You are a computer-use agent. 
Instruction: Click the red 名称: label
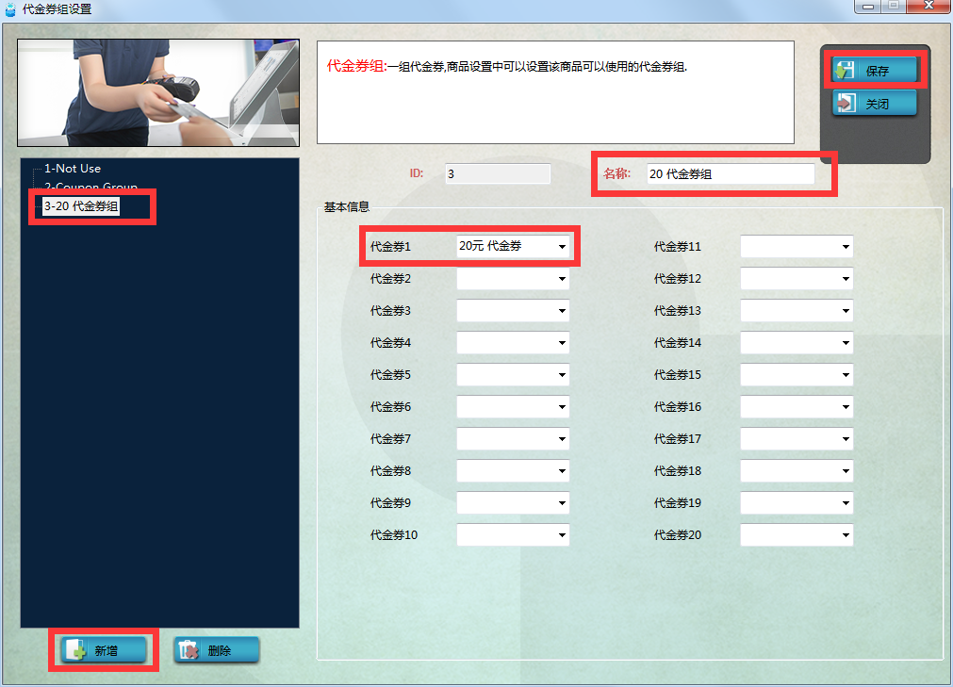(x=616, y=173)
